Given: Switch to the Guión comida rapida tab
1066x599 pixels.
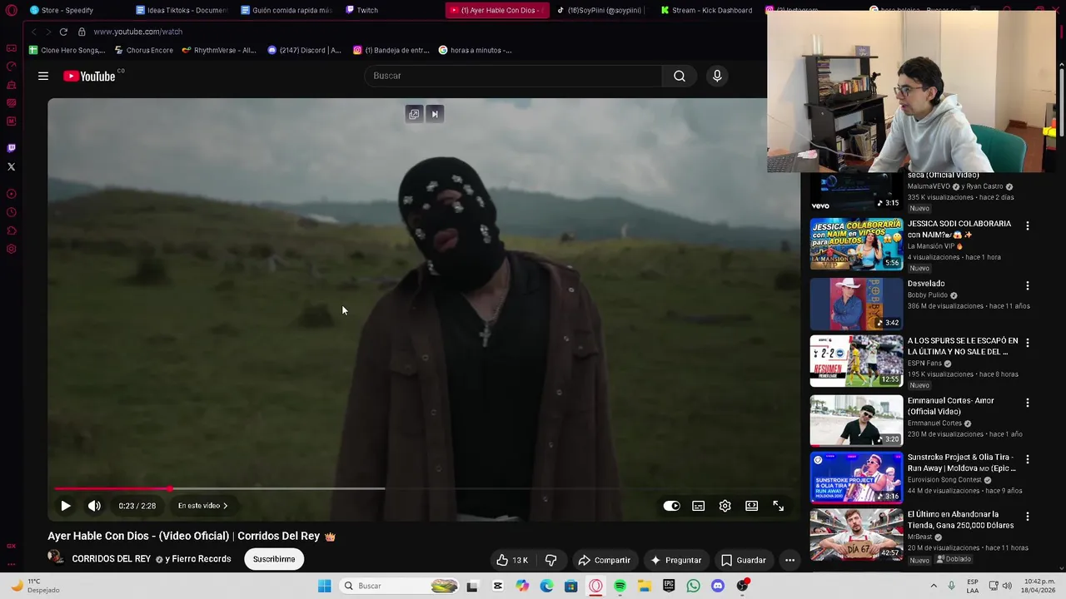Looking at the screenshot, I should tap(286, 10).
